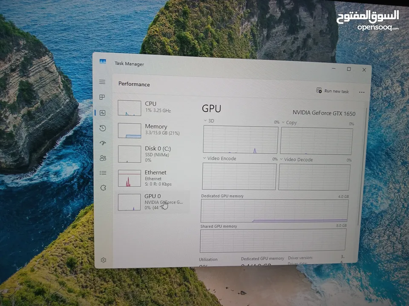The image size is (409, 306).
Task: Click the Ethernet mini graph thumbnail
Action: click(130, 178)
